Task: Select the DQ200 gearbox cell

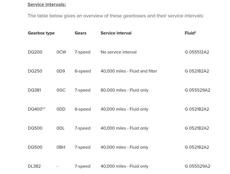Action: [x=35, y=52]
